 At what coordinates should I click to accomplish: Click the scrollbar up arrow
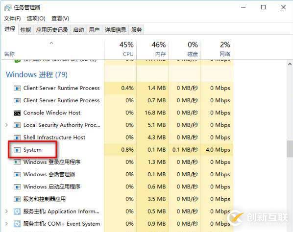[x=290, y=64]
